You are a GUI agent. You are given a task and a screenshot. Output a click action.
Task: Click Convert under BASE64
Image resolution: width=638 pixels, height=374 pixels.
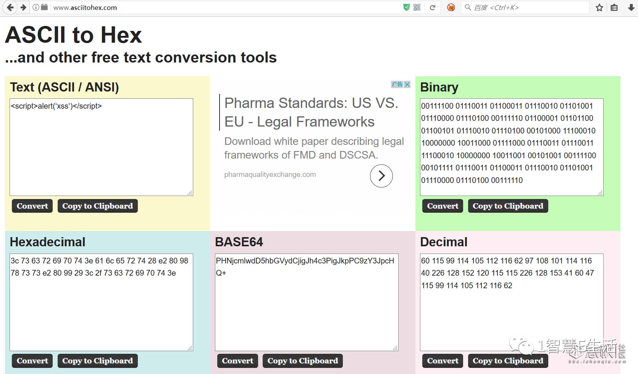[237, 361]
